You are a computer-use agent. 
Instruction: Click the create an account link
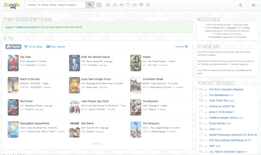(x=26, y=27)
